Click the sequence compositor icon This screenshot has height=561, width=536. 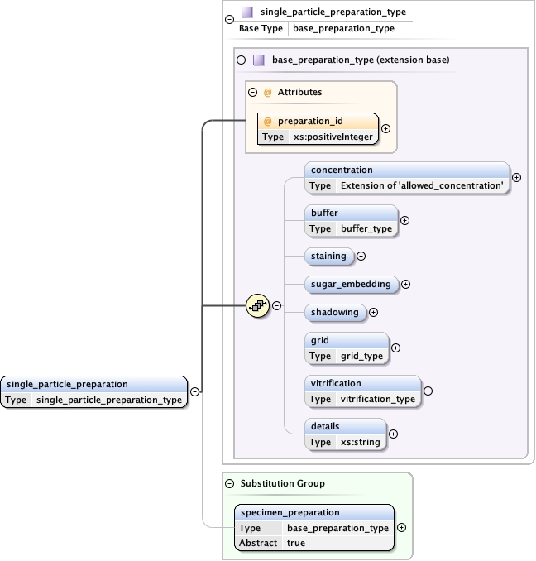258,305
